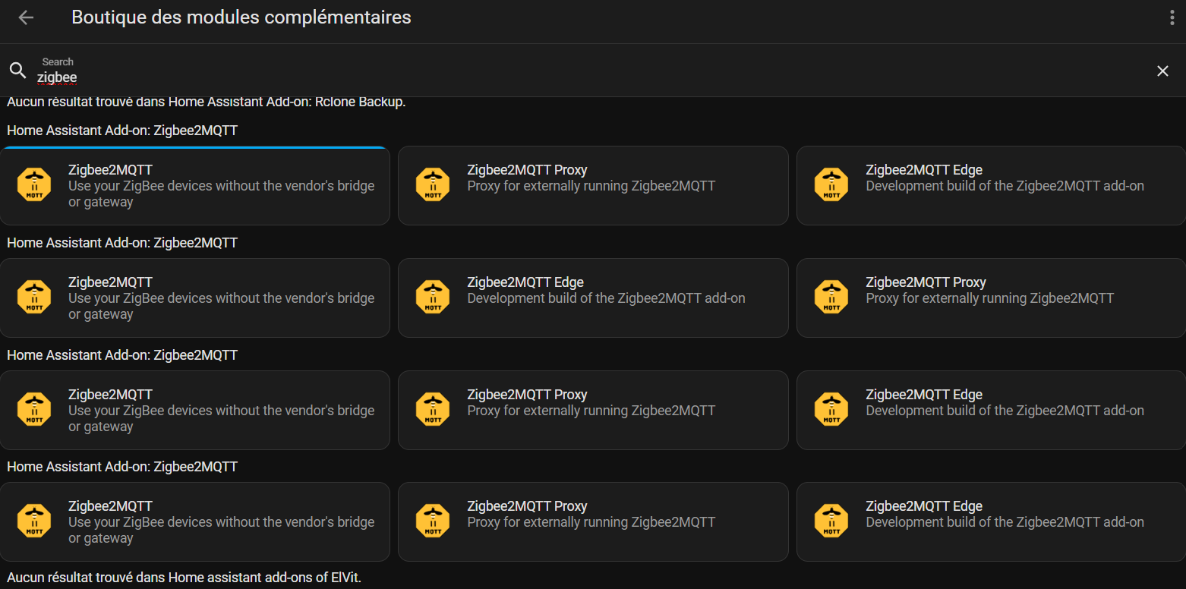This screenshot has width=1186, height=589.
Task: Click bee icon of Zigbee2MQTT Edge, second section
Action: [x=433, y=297]
